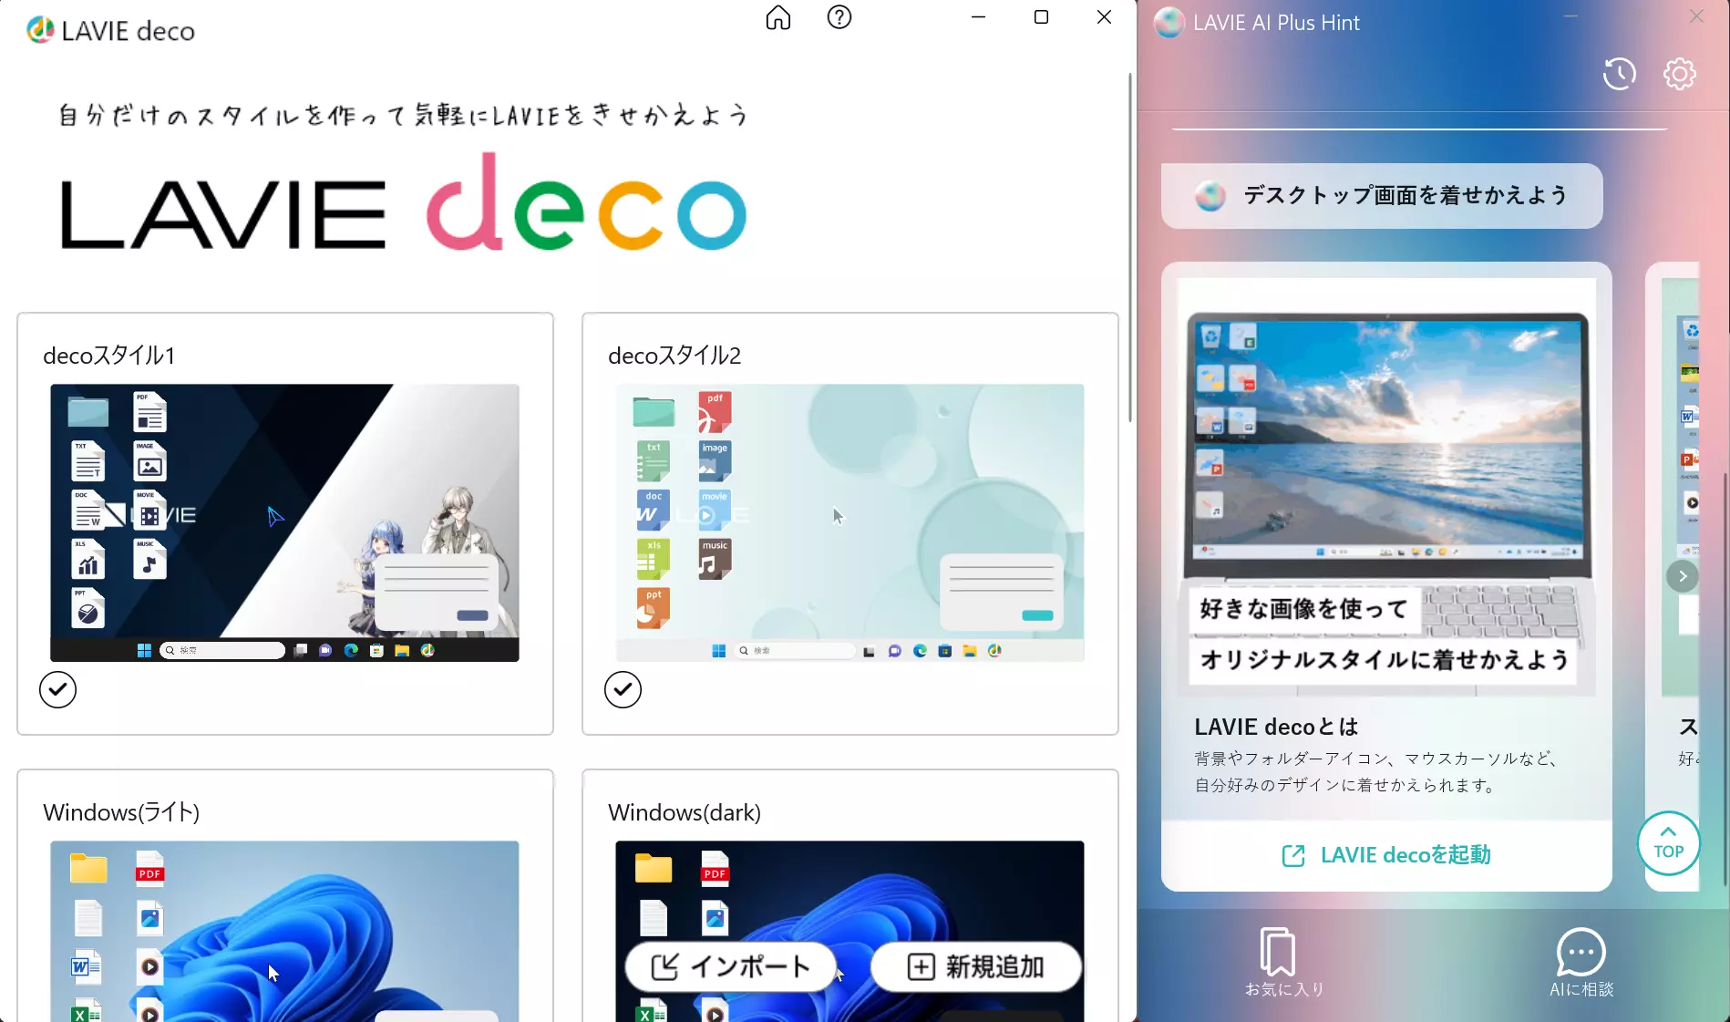
Task: Check the decoスタイル2 selection checkbox
Action: (x=623, y=689)
